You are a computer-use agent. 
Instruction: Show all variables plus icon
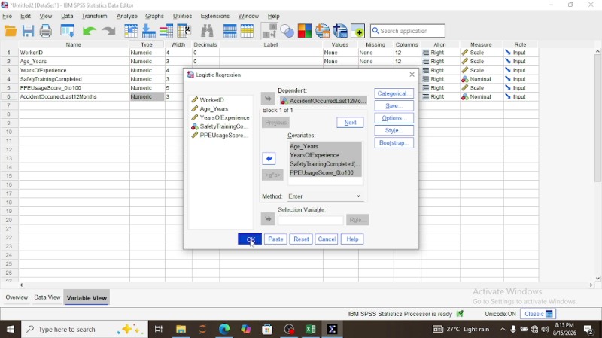point(358,31)
